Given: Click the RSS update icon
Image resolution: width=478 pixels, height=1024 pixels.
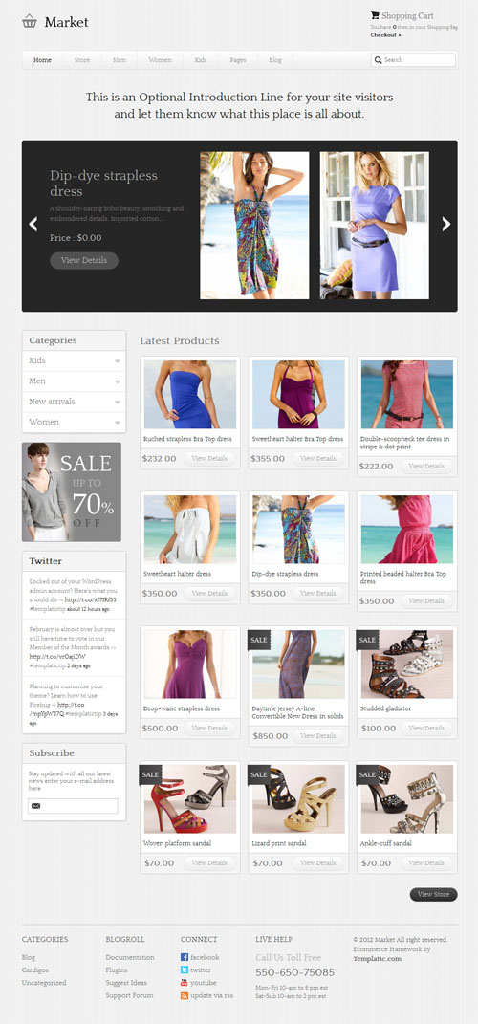Looking at the screenshot, I should [185, 996].
